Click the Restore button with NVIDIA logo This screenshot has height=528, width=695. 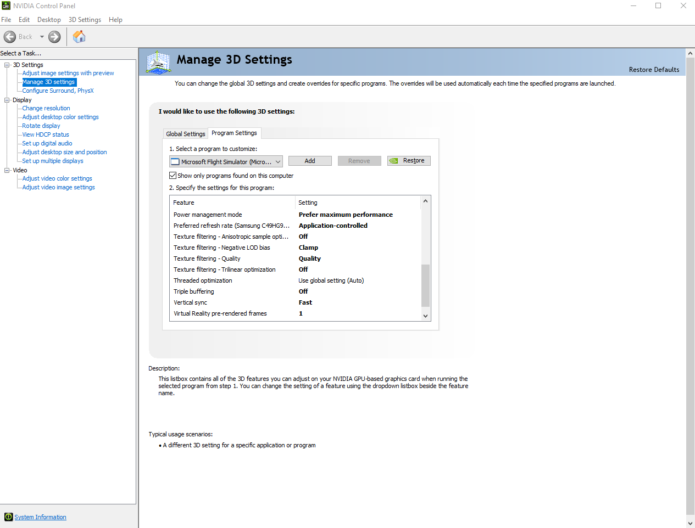(409, 161)
